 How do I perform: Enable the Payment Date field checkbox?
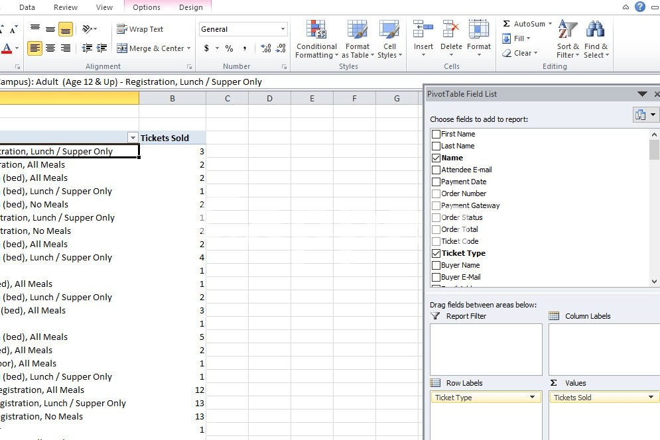[x=436, y=182]
